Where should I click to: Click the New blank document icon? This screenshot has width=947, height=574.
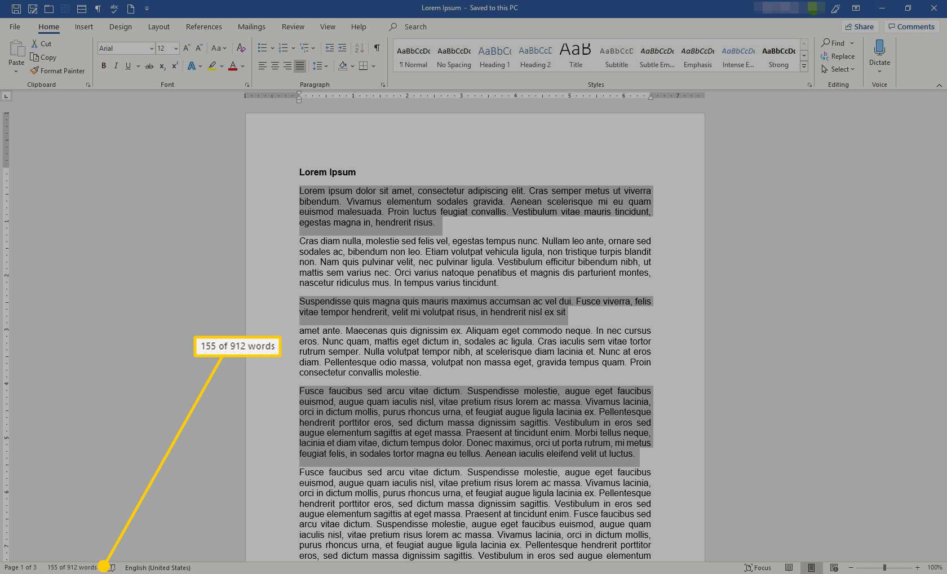pyautogui.click(x=131, y=8)
